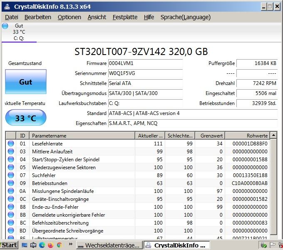
Task: Click the status orb for Geräte-Einschaltvorgänge
Action: pyautogui.click(x=11, y=199)
